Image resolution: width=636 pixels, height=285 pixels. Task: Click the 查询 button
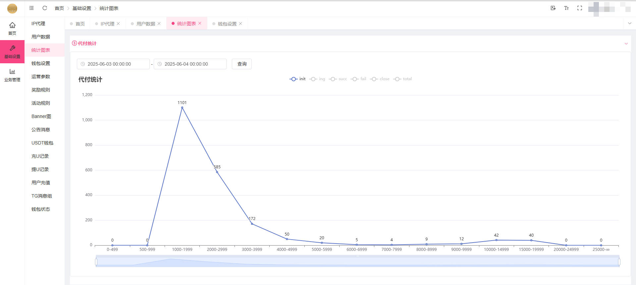242,64
